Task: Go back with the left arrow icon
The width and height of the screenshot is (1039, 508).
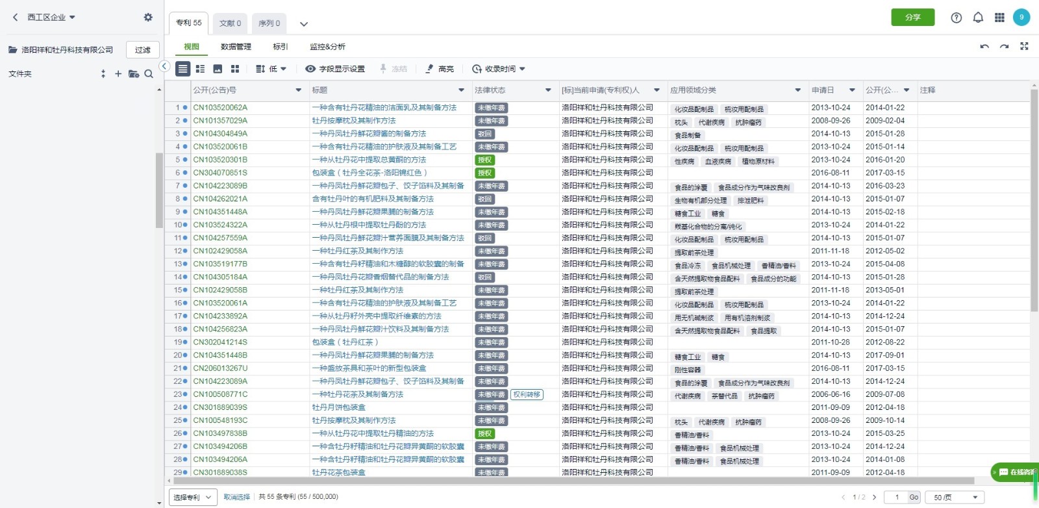Action: click(x=16, y=17)
